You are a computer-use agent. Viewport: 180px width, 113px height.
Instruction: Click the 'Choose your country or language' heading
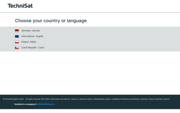coord(51,20)
